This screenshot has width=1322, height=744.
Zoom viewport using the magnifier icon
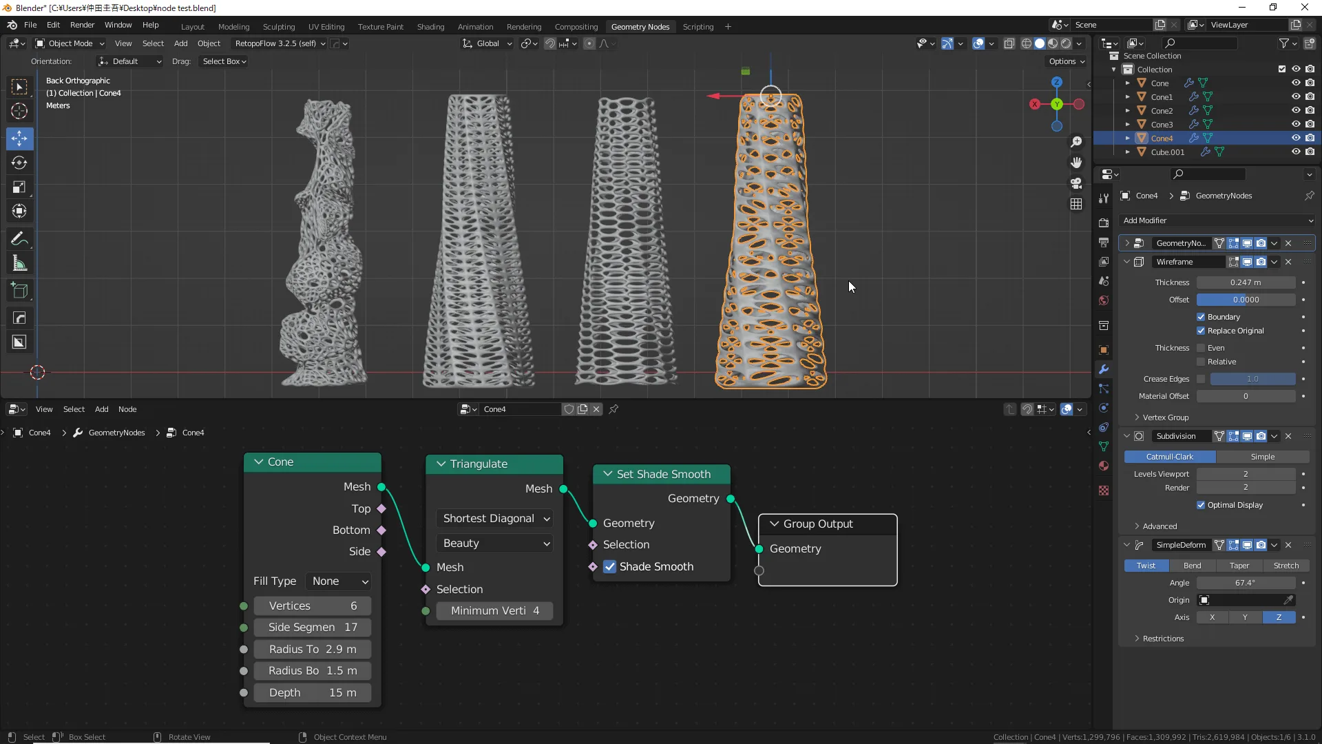1076,142
